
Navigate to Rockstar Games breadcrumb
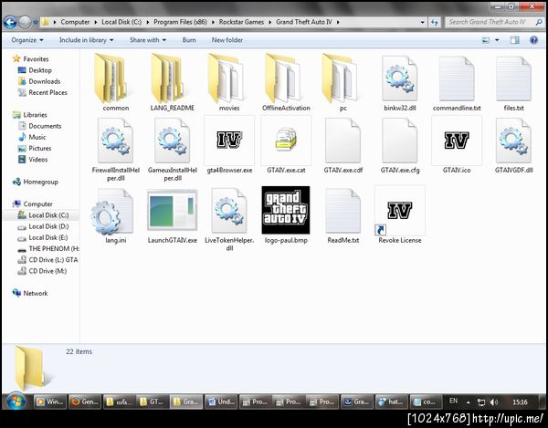coord(241,22)
